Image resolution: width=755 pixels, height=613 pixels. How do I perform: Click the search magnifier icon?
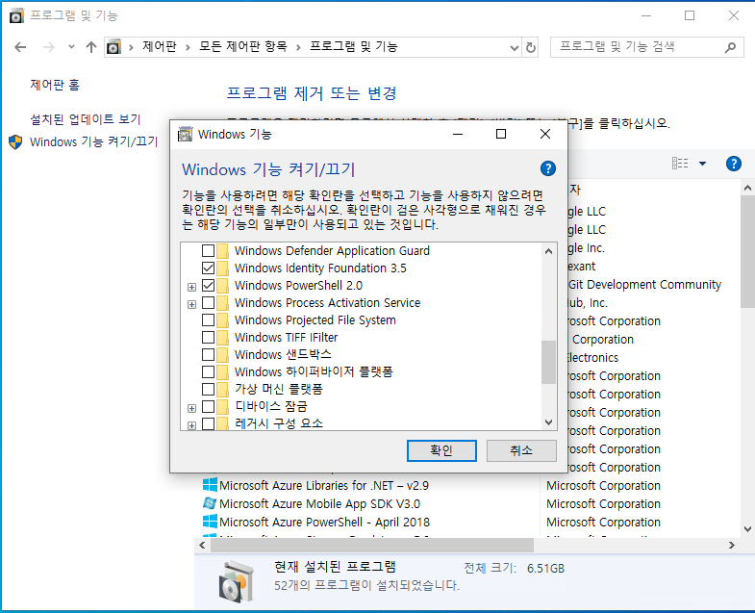[x=730, y=47]
